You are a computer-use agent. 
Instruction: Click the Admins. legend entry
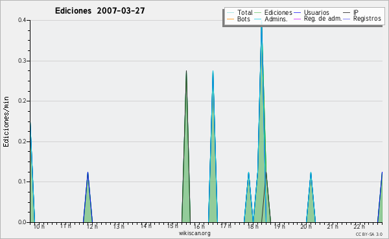click(x=271, y=19)
